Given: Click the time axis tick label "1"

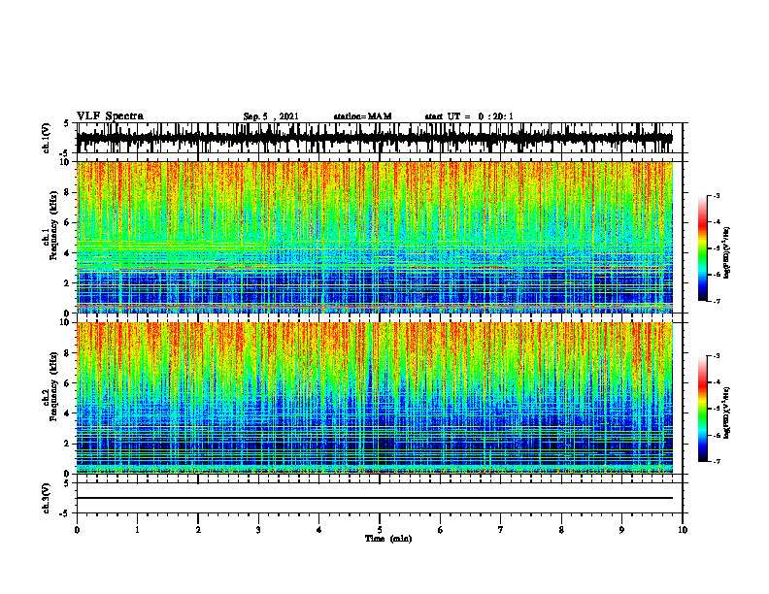Looking at the screenshot, I should (x=137, y=530).
